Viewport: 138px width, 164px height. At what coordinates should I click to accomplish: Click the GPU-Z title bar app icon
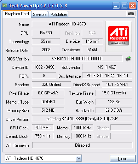[x=5, y=5]
